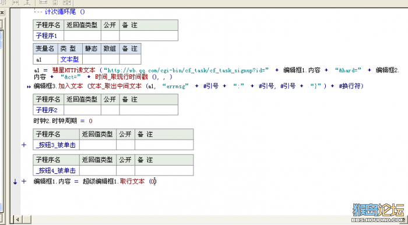
Task: Click the 公开 cell of 子程序1
Action: point(110,35)
